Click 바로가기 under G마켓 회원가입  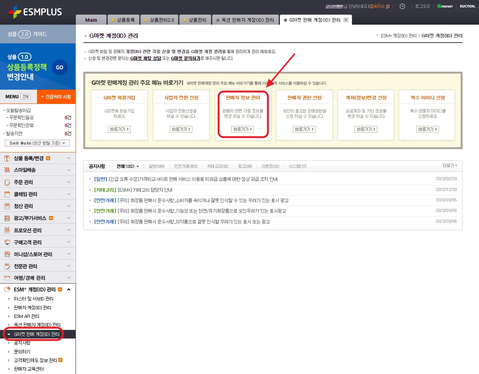click(x=120, y=129)
